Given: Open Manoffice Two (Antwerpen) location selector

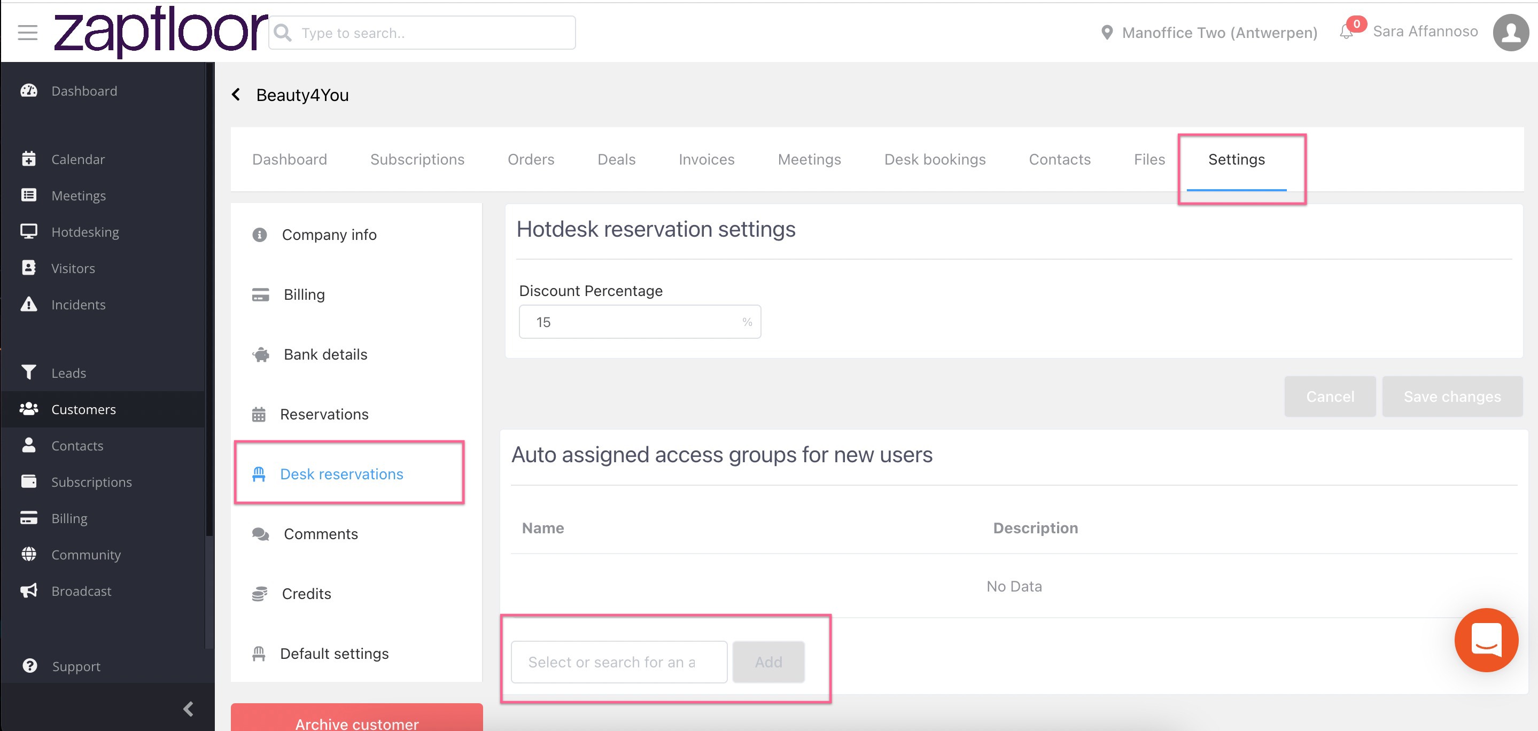Looking at the screenshot, I should [x=1209, y=32].
